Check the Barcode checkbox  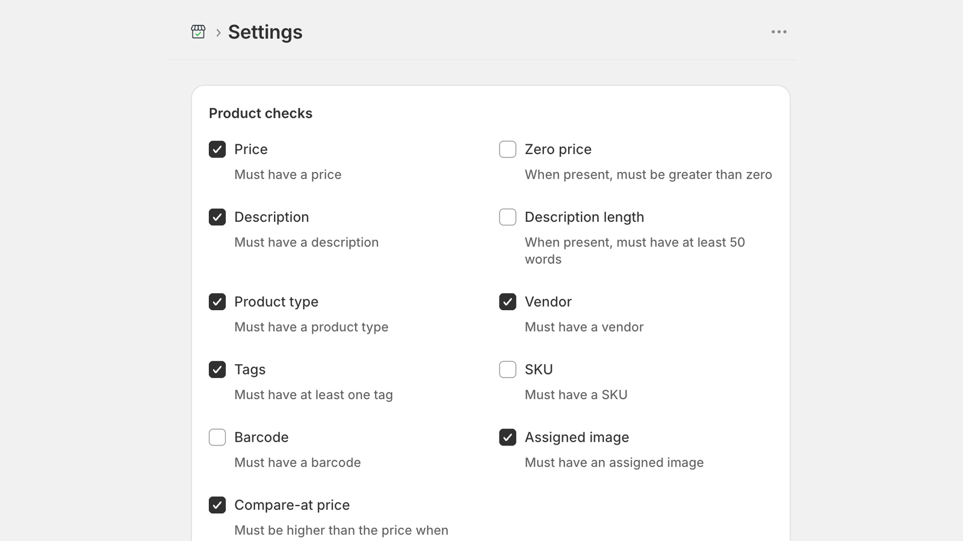217,437
